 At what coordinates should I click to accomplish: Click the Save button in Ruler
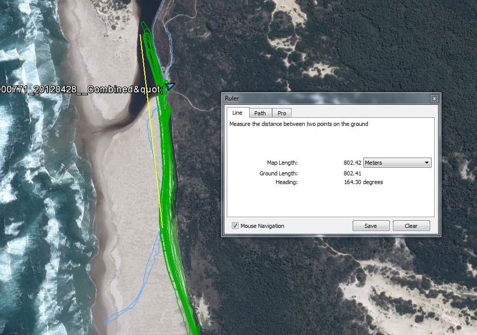coord(371,226)
